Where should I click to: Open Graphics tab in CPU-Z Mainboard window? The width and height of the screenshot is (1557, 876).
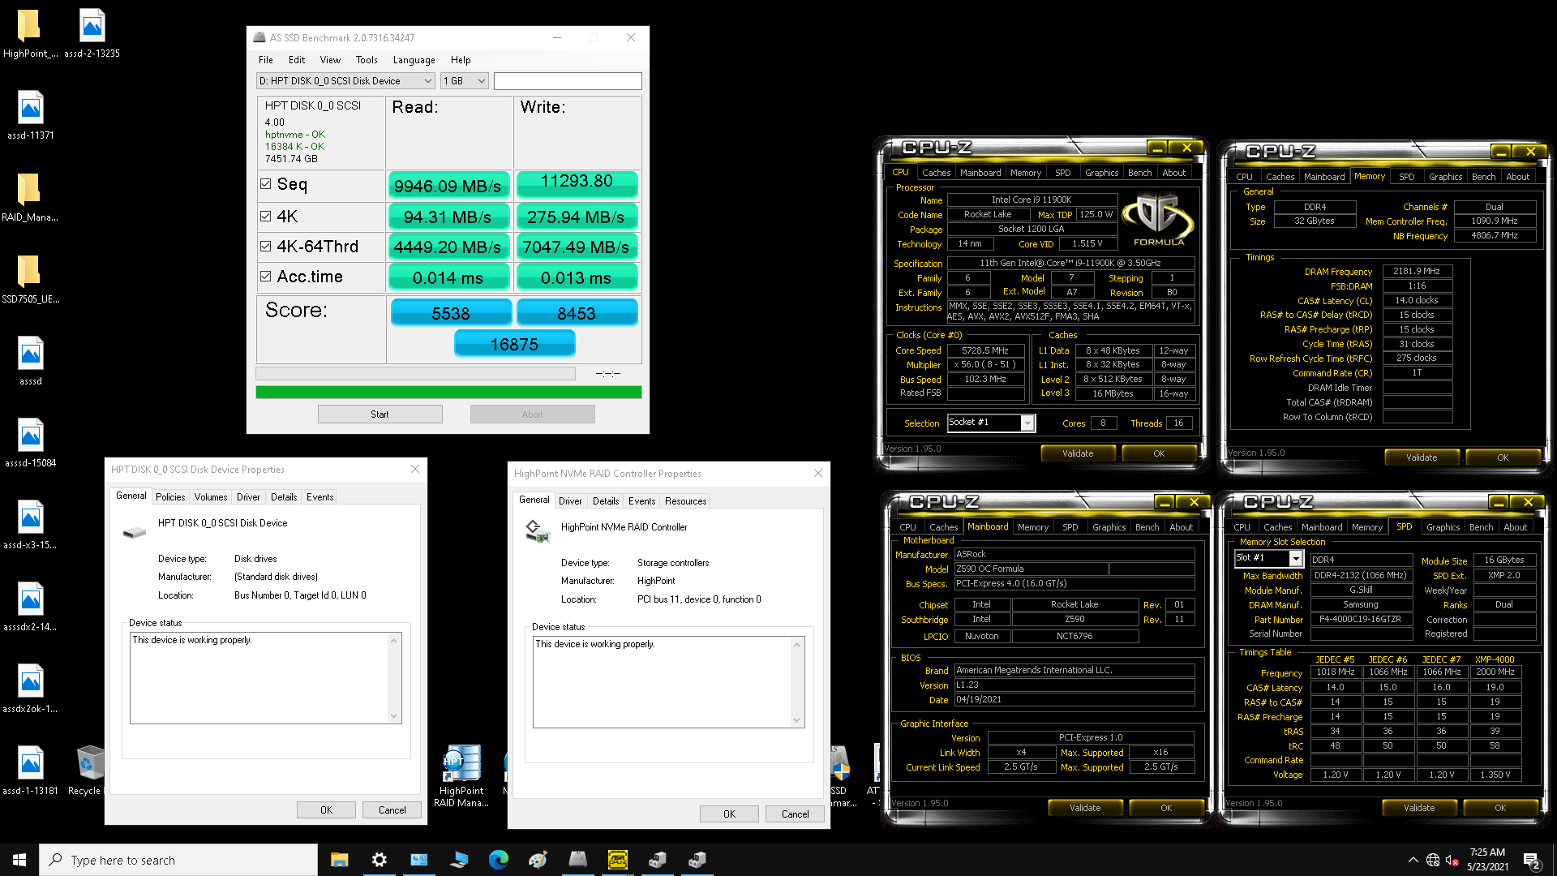coord(1109,527)
